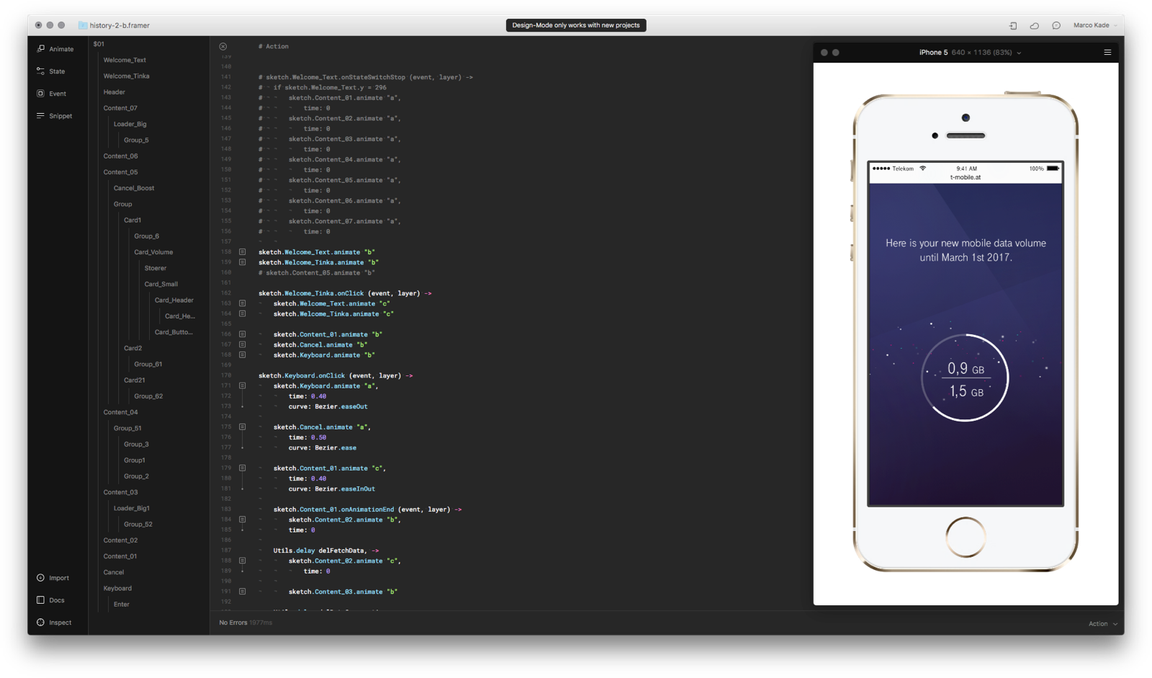Click the Import button in sidebar
Image resolution: width=1152 pixels, height=678 pixels.
tap(53, 578)
